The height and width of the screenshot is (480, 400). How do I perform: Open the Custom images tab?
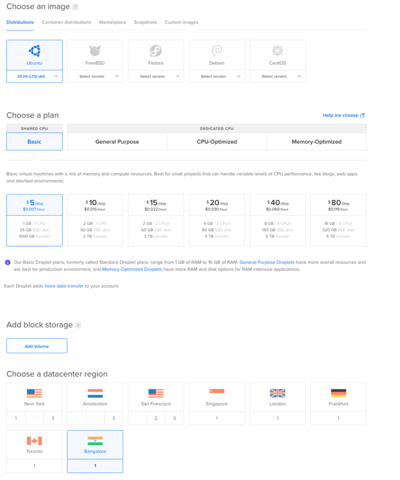point(181,22)
